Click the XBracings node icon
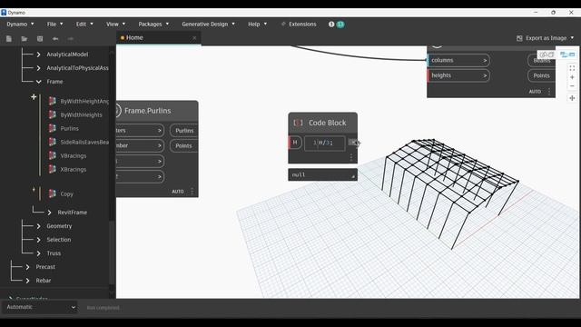Image resolution: width=581 pixels, height=327 pixels. click(x=53, y=170)
